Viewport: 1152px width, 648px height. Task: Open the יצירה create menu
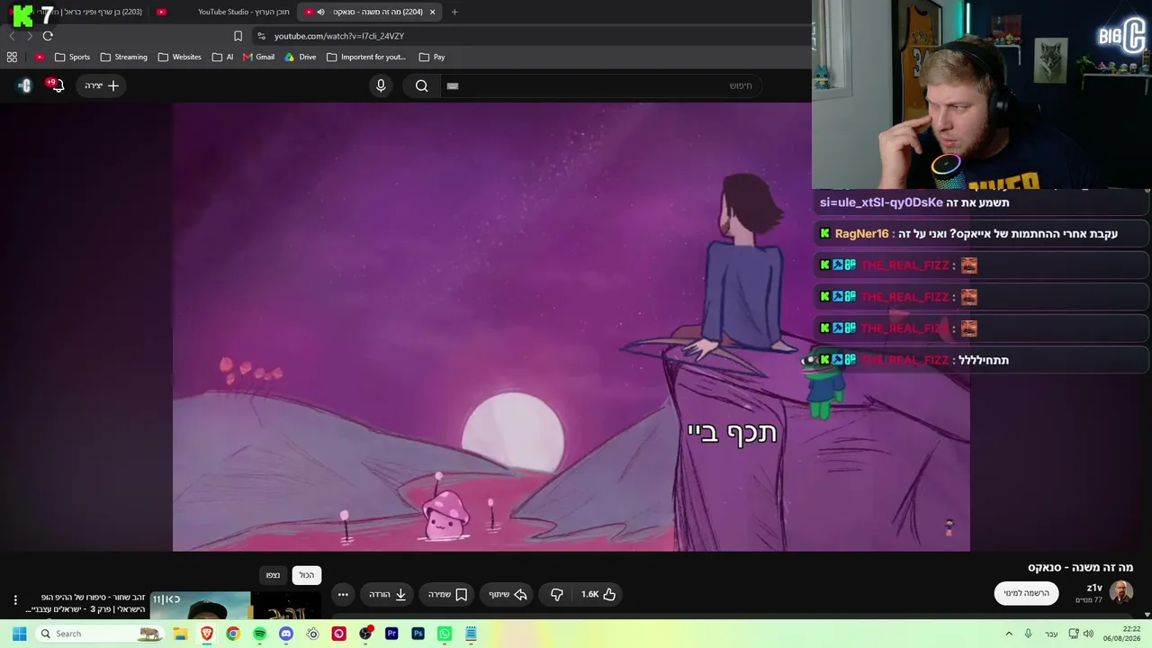102,85
